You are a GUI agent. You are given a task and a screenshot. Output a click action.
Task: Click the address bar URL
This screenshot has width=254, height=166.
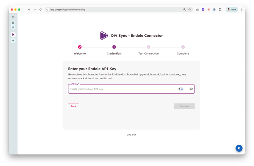coord(68,9)
